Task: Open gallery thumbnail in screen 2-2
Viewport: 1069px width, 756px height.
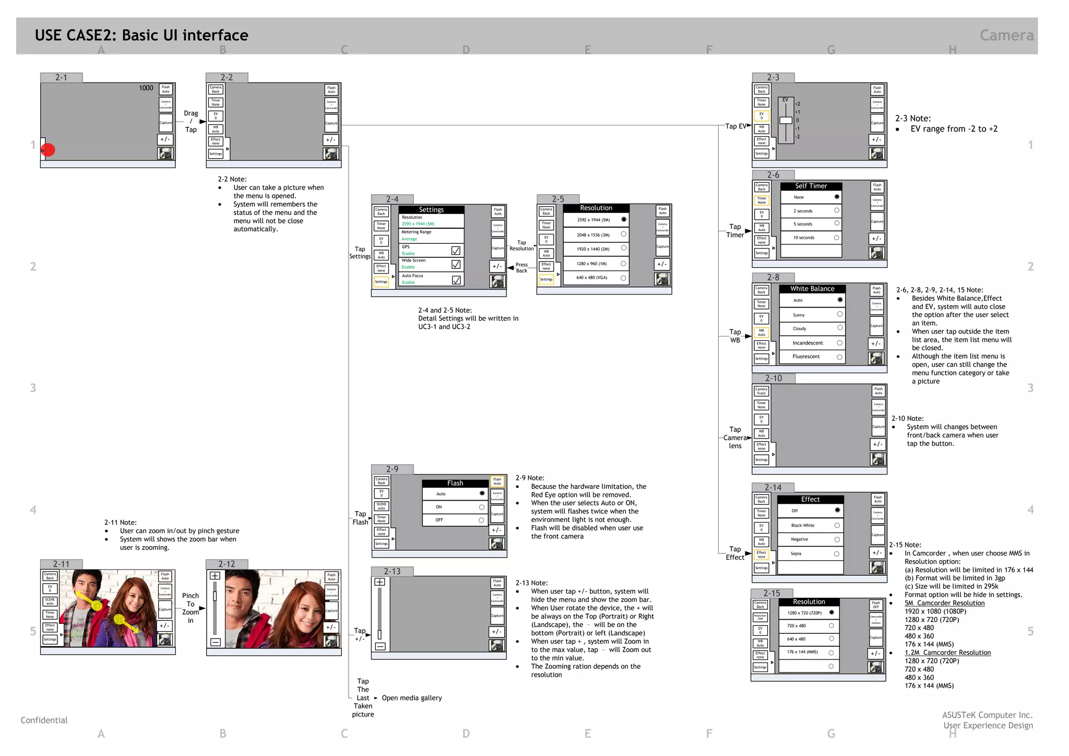Action: pos(331,154)
